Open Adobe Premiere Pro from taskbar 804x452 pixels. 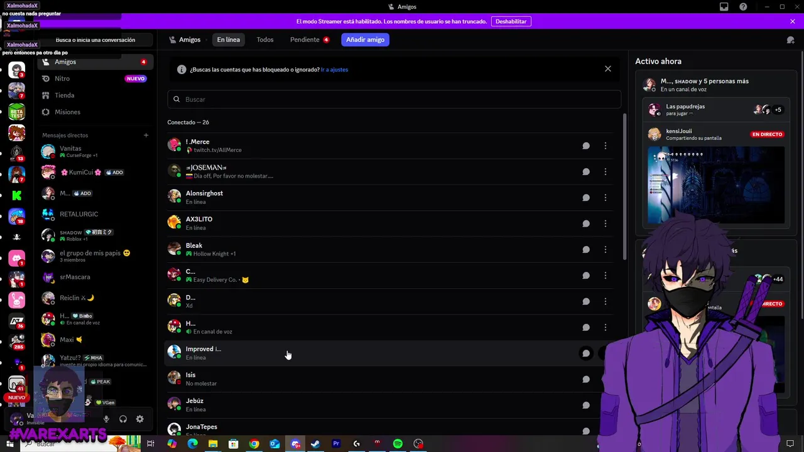336,444
